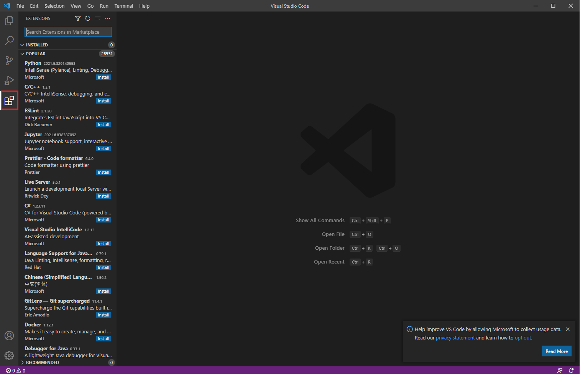Click the Open Folder shortcut label

point(330,248)
